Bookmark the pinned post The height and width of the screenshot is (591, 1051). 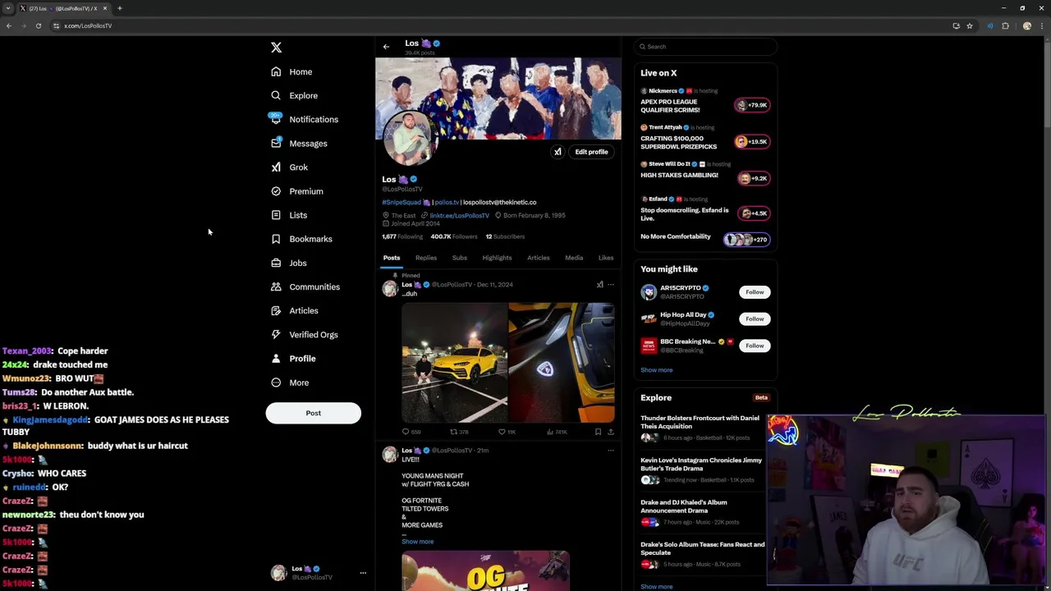(x=598, y=432)
